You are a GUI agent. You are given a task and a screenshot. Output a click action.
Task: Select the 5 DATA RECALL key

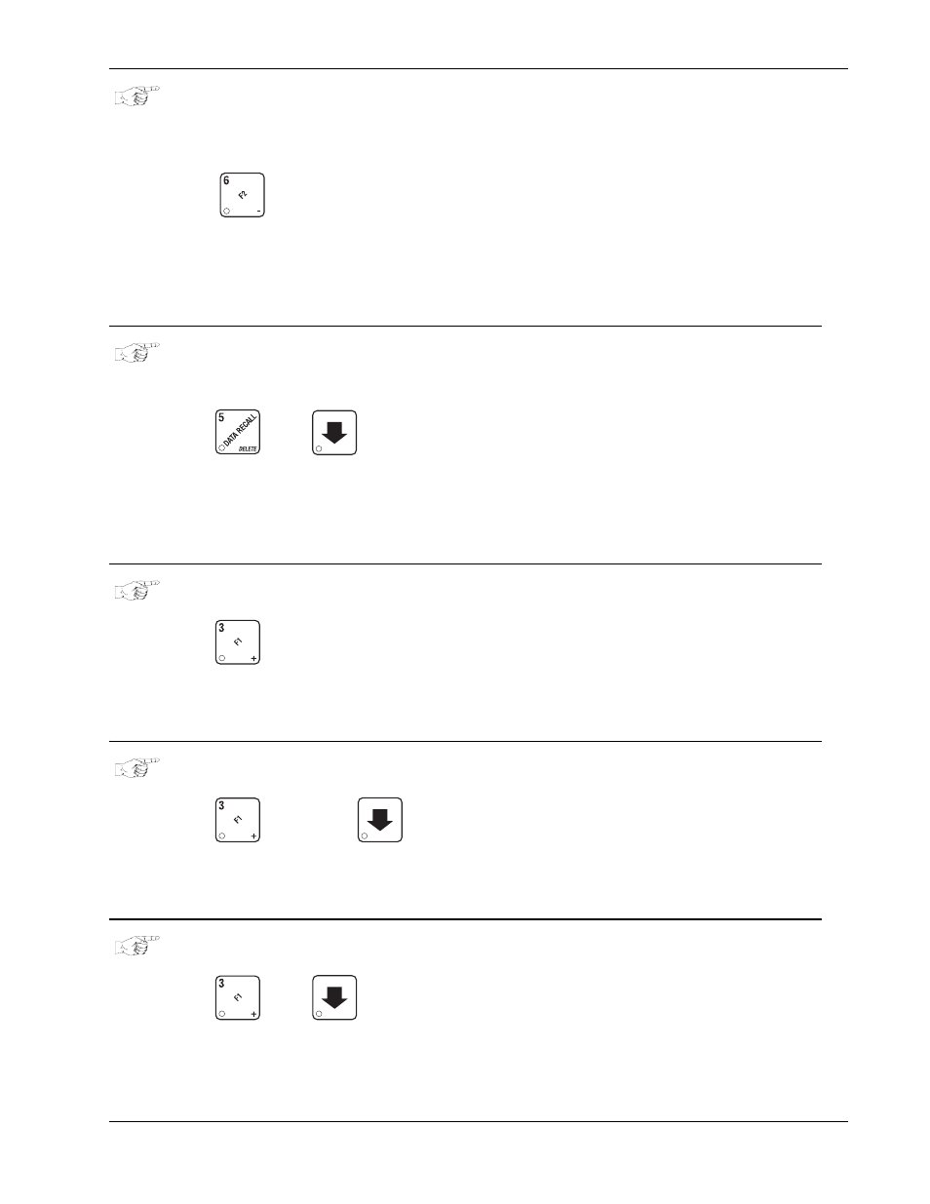pyautogui.click(x=237, y=432)
